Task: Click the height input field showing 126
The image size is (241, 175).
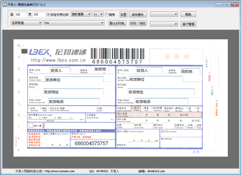Action: [21, 14]
